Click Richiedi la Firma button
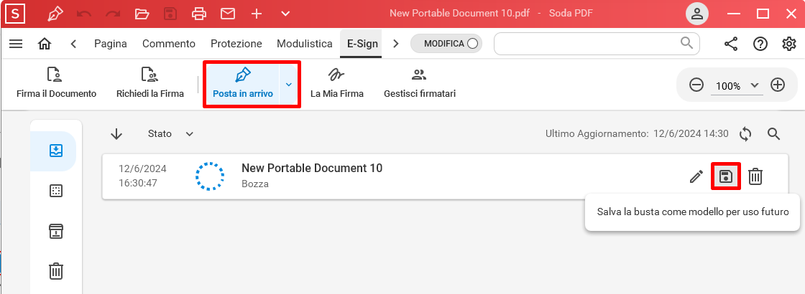This screenshot has width=805, height=294. 150,84
